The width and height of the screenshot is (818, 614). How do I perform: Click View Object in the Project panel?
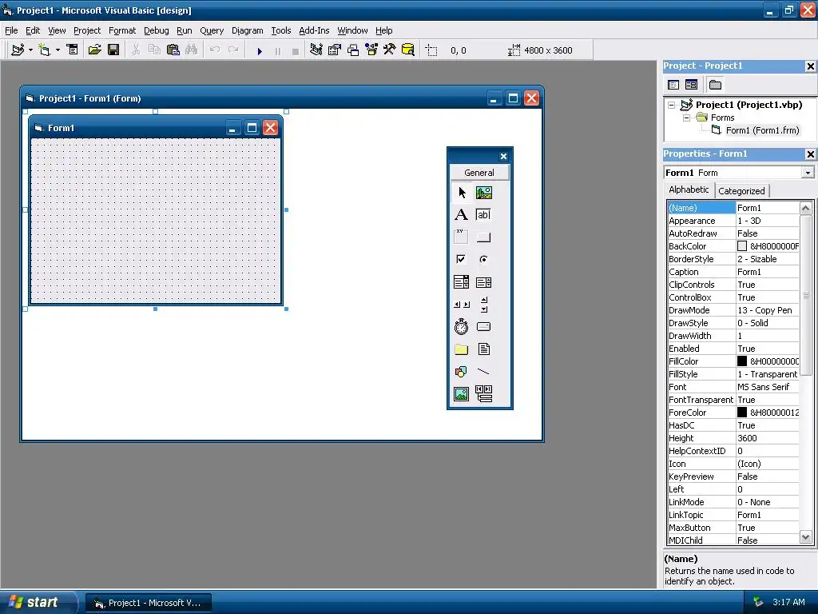[x=691, y=85]
